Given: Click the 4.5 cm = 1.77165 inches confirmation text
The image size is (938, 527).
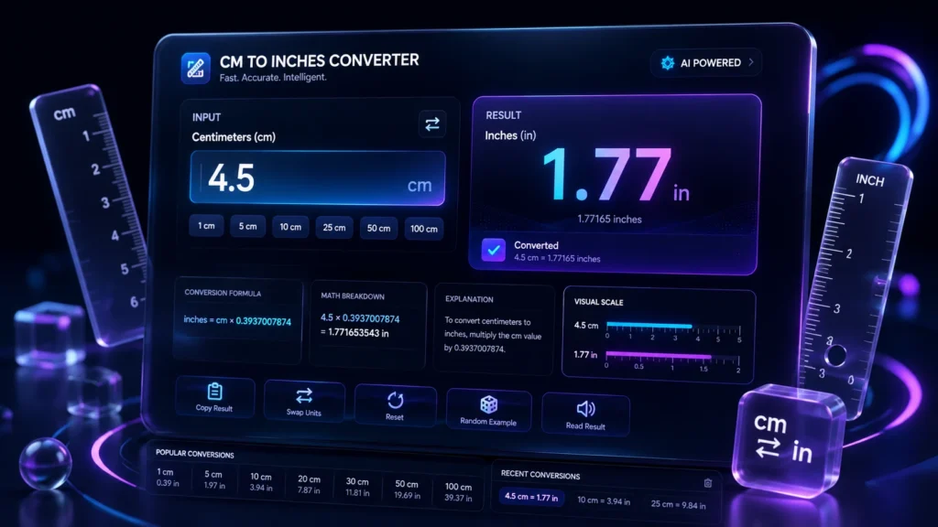Looking at the screenshot, I should point(557,258).
